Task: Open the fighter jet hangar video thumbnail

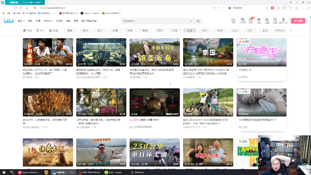Action: coord(101,52)
